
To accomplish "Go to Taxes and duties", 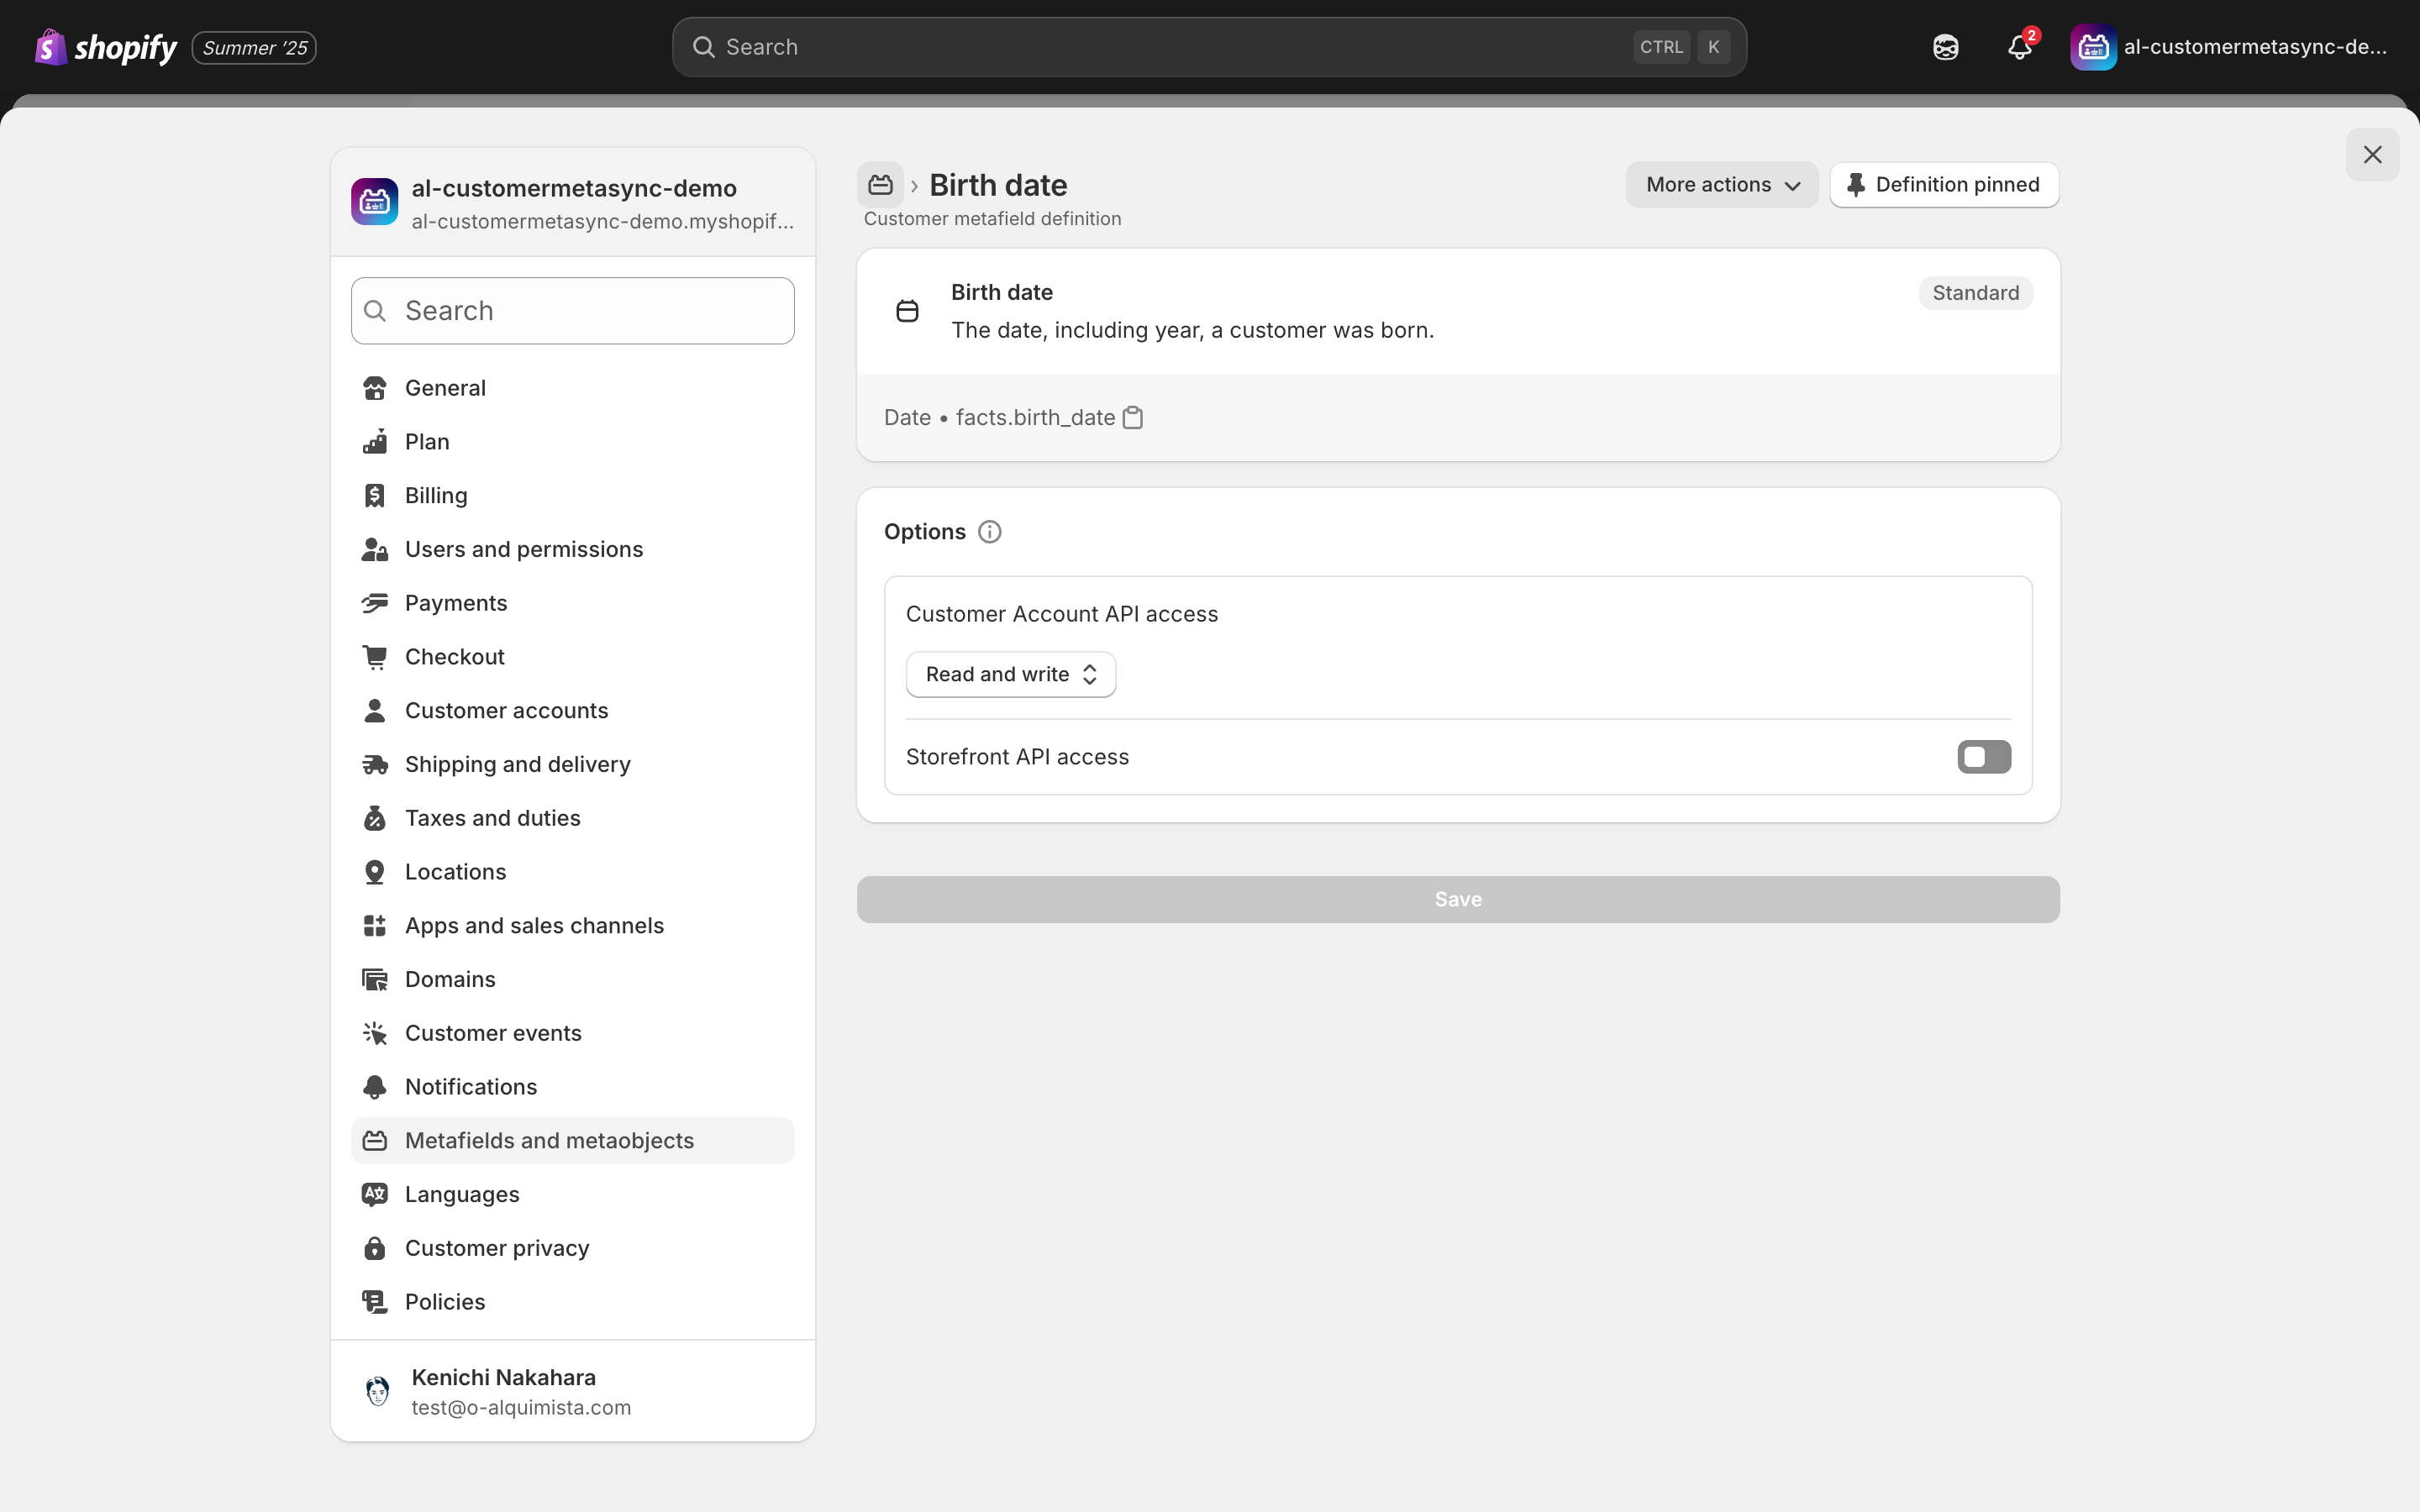I will click(573, 818).
